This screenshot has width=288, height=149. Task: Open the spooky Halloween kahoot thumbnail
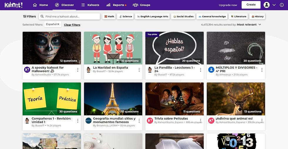[52, 48]
